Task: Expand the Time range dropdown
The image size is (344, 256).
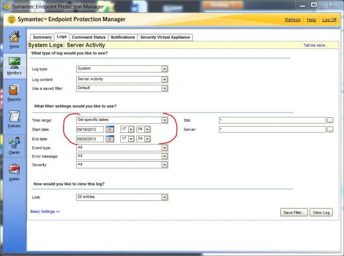Action: [x=164, y=120]
